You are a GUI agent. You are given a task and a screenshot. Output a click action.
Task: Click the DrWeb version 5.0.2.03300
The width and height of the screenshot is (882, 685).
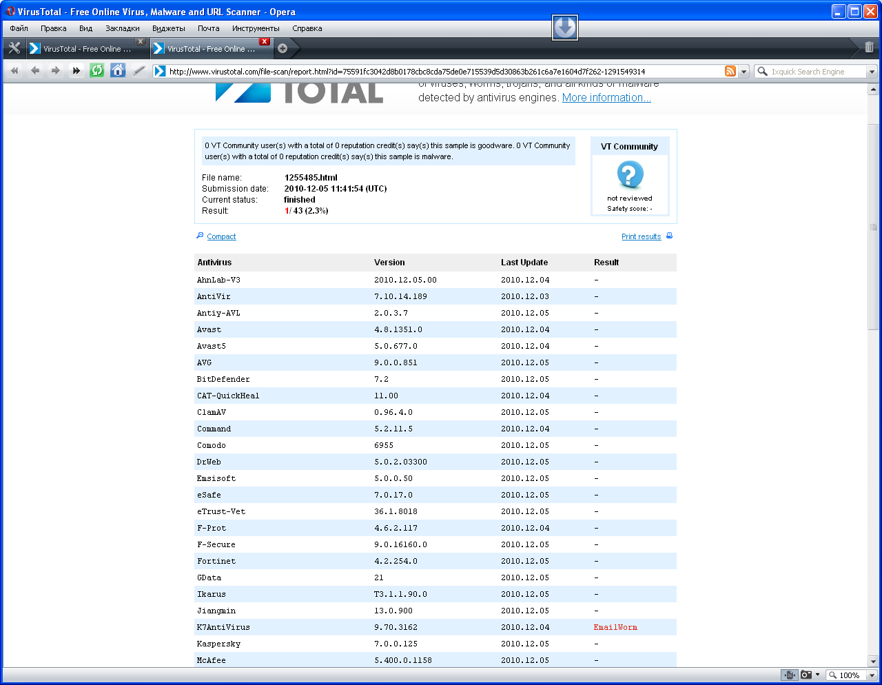400,462
